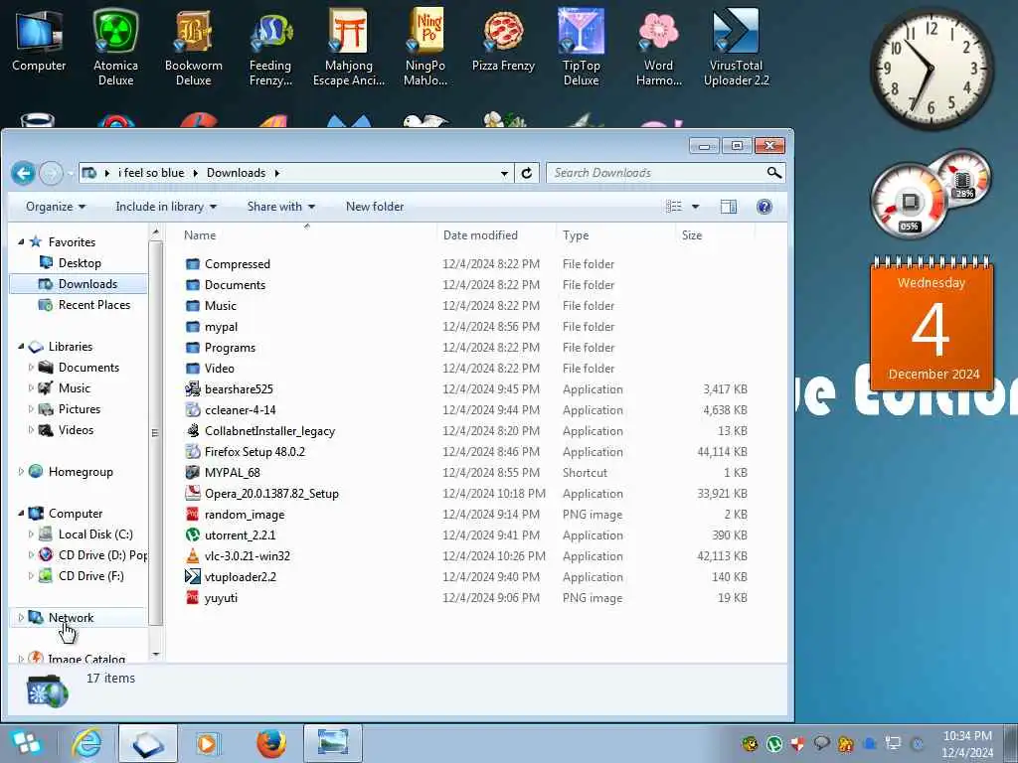
Task: Open the Include in library dropdown
Action: coord(166,207)
